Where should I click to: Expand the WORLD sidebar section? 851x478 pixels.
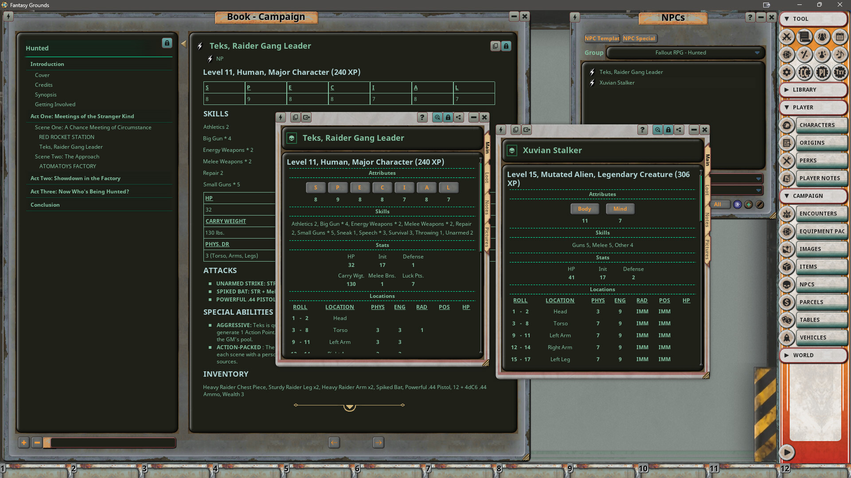[813, 355]
